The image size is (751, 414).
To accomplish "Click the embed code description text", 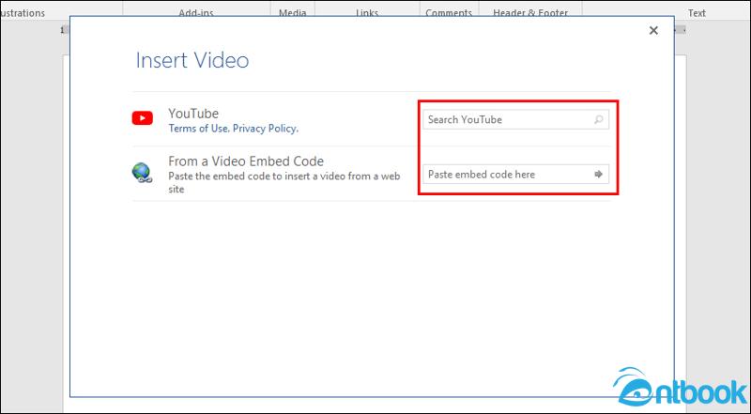I will click(284, 182).
